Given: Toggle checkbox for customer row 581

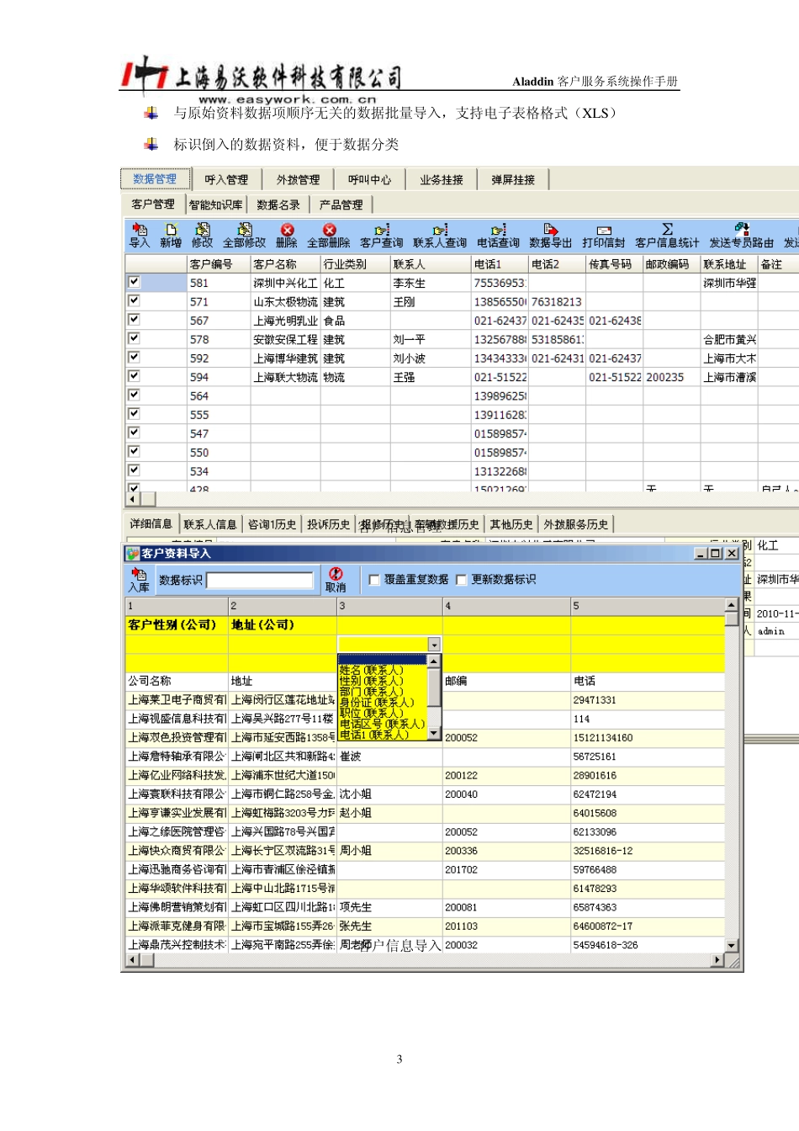Looking at the screenshot, I should [134, 282].
